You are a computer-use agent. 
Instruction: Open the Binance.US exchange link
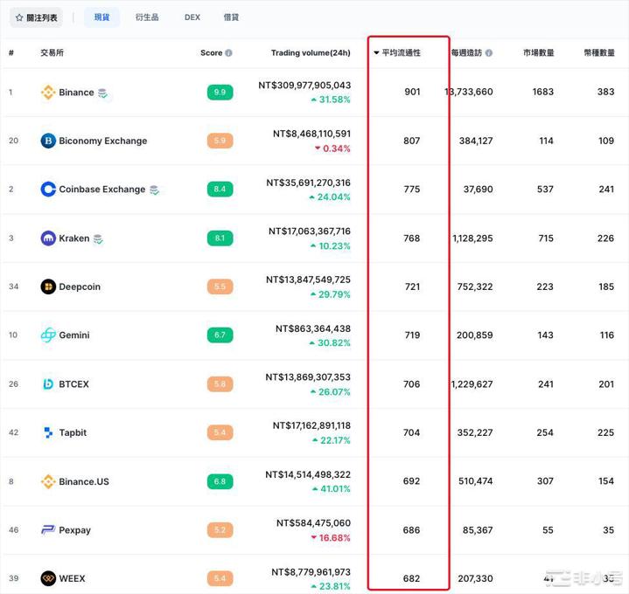[x=84, y=481]
